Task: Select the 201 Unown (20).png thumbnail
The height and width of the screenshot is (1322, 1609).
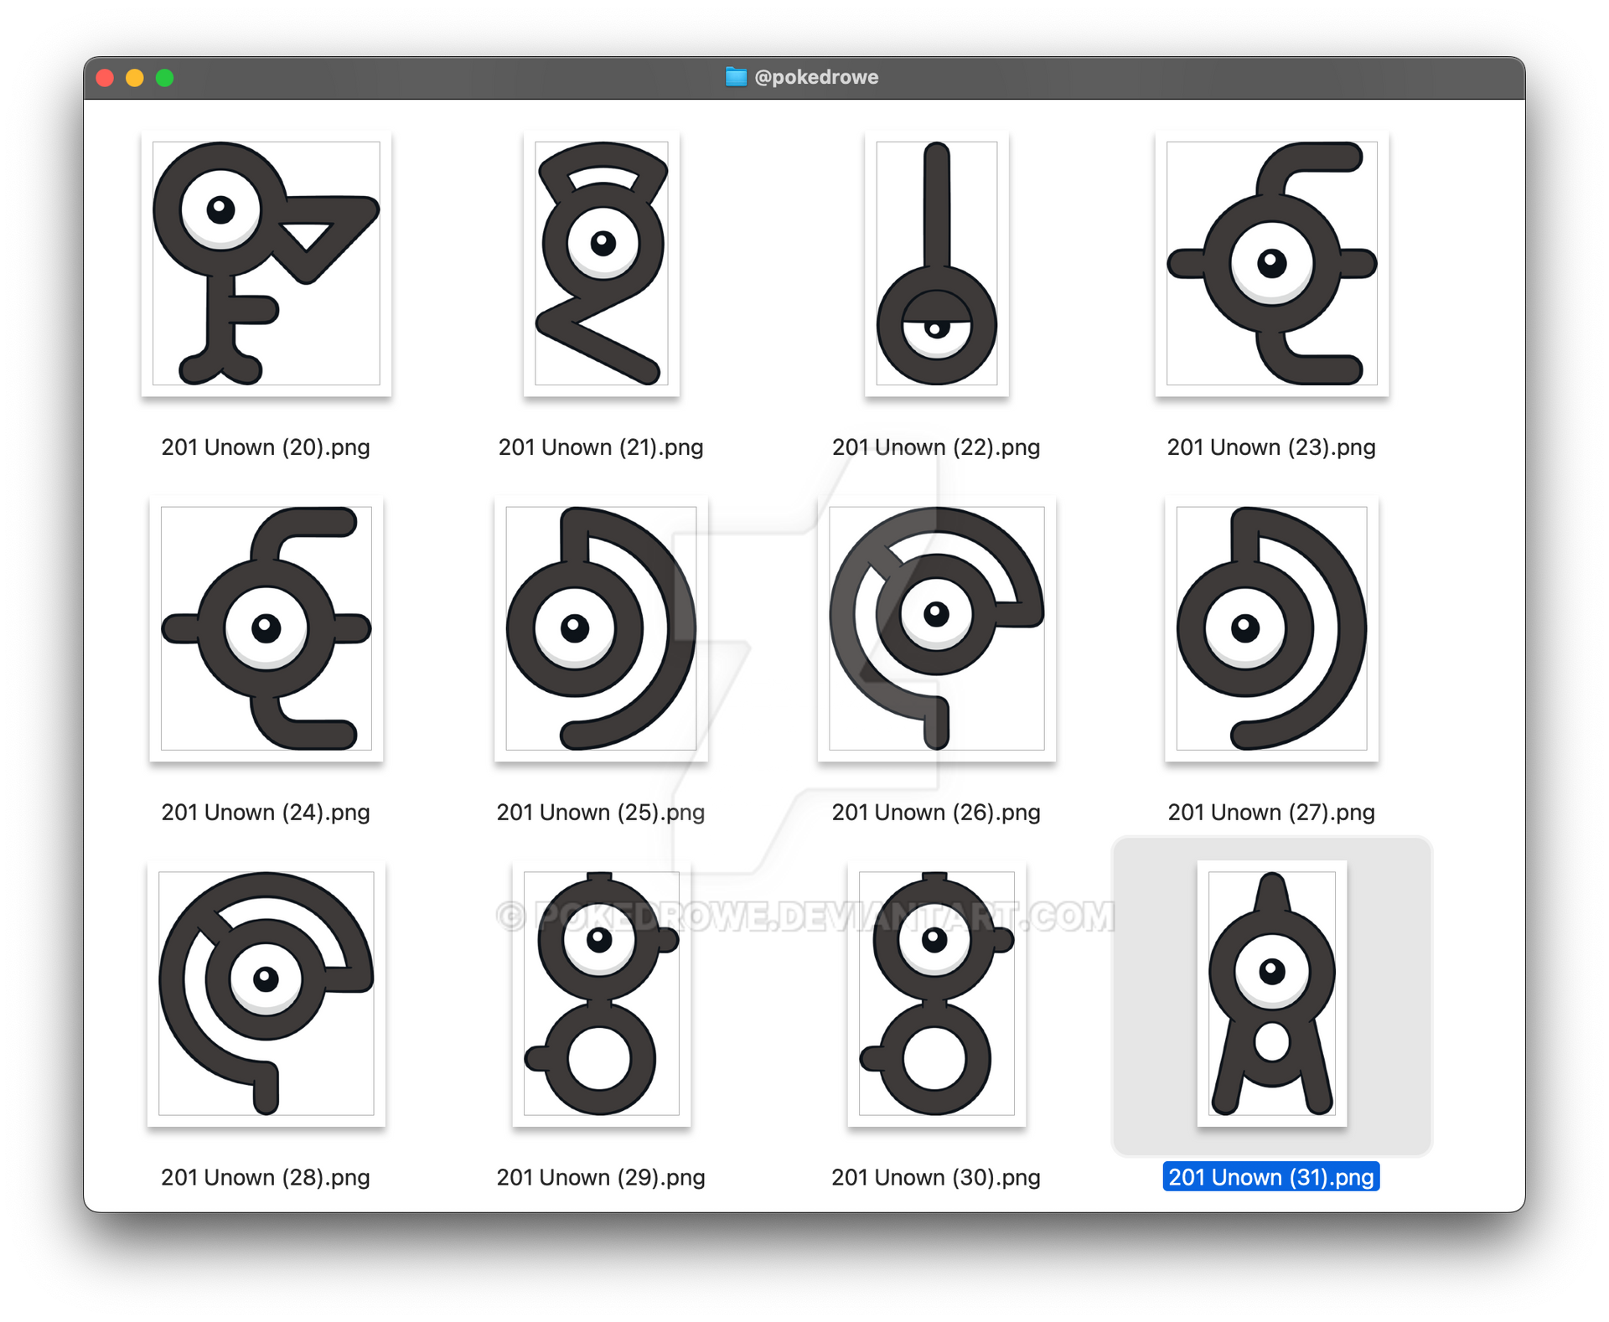Action: [266, 263]
